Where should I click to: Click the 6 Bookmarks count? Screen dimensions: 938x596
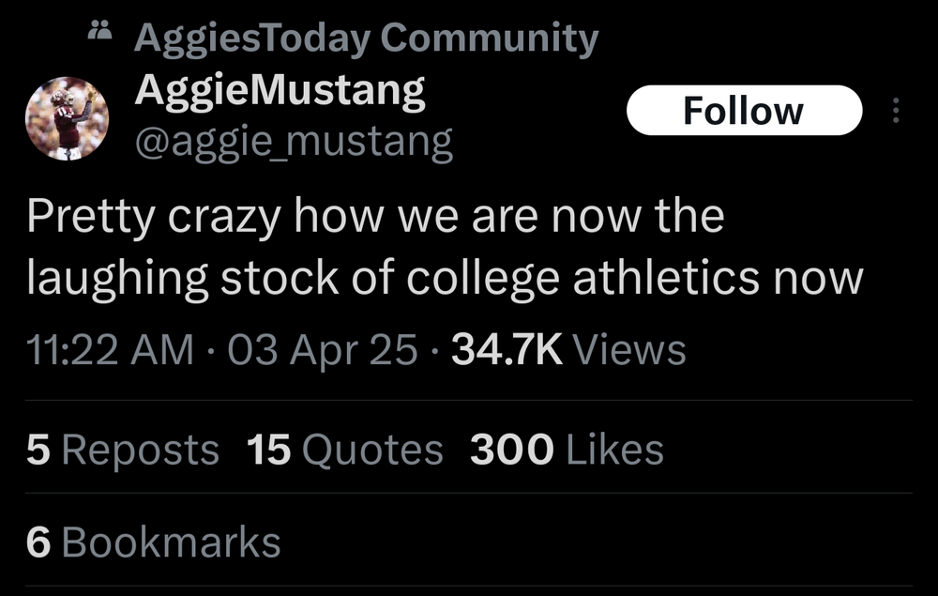pyautogui.click(x=154, y=542)
